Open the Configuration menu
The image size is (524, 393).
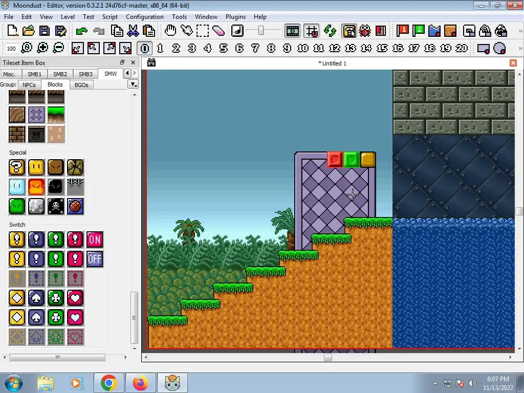click(x=145, y=17)
